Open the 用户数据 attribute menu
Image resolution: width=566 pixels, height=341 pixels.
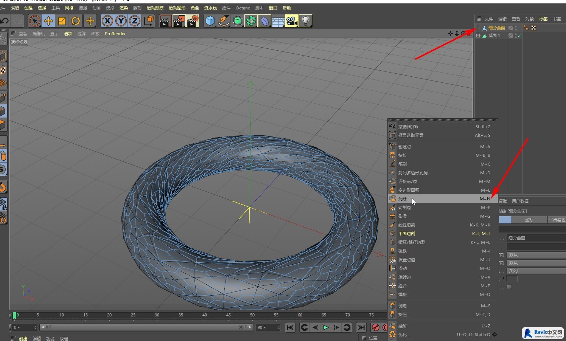[x=520, y=201]
